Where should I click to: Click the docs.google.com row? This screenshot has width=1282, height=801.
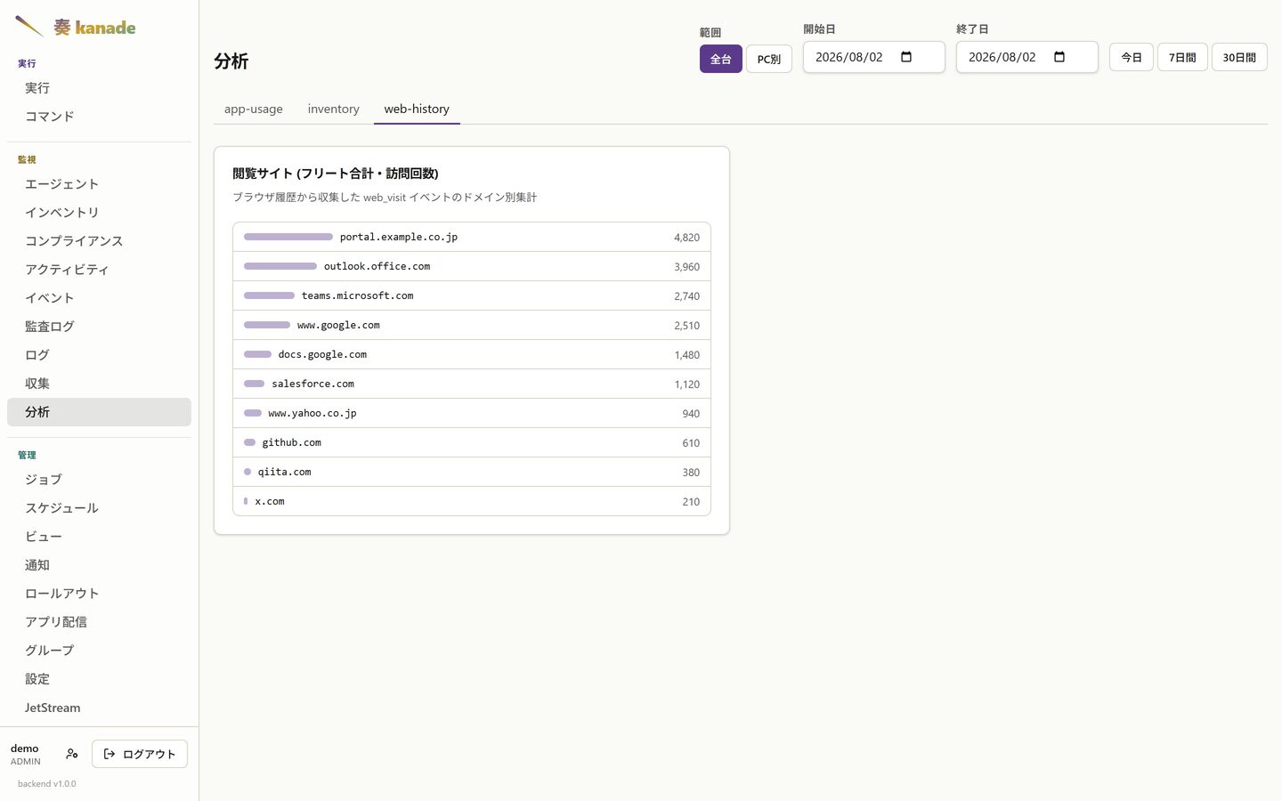pyautogui.click(x=472, y=354)
